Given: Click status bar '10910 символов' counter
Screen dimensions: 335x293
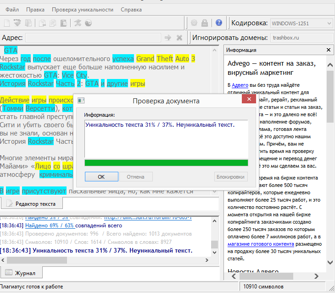Looking at the screenshot, I should pyautogui.click(x=263, y=287).
